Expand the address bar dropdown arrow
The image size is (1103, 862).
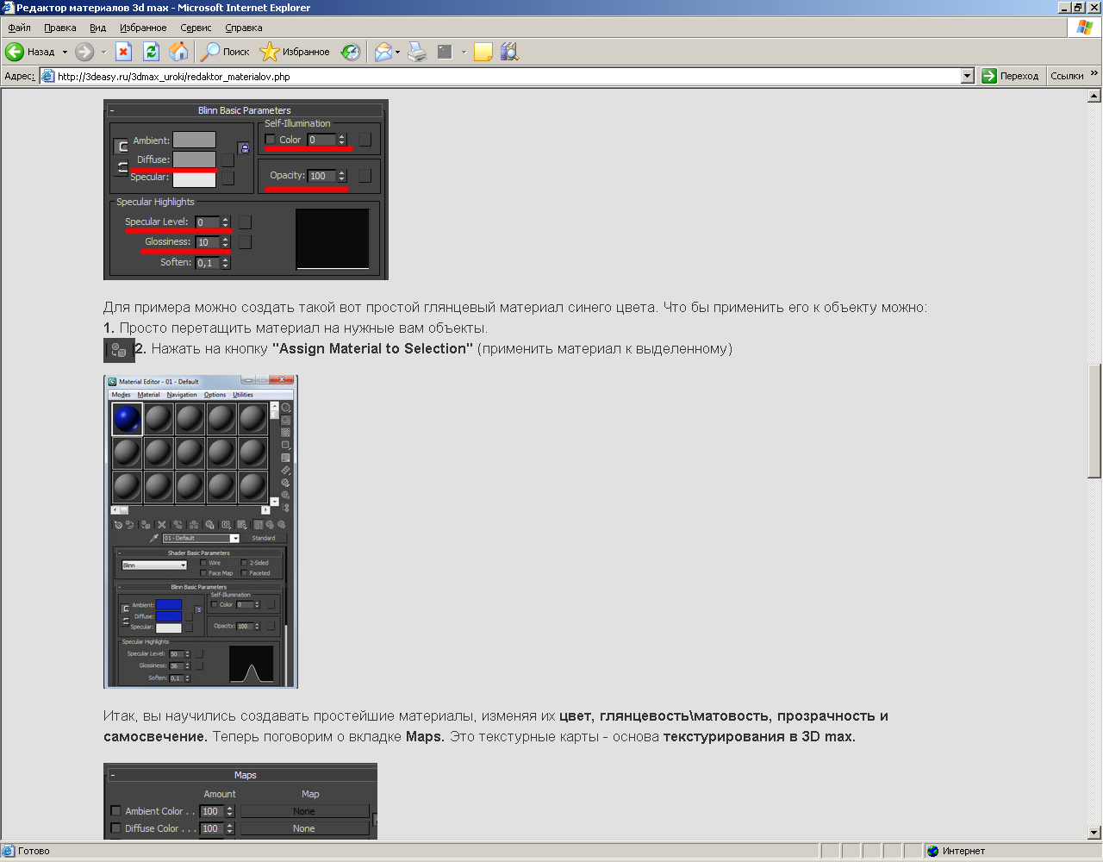click(967, 76)
